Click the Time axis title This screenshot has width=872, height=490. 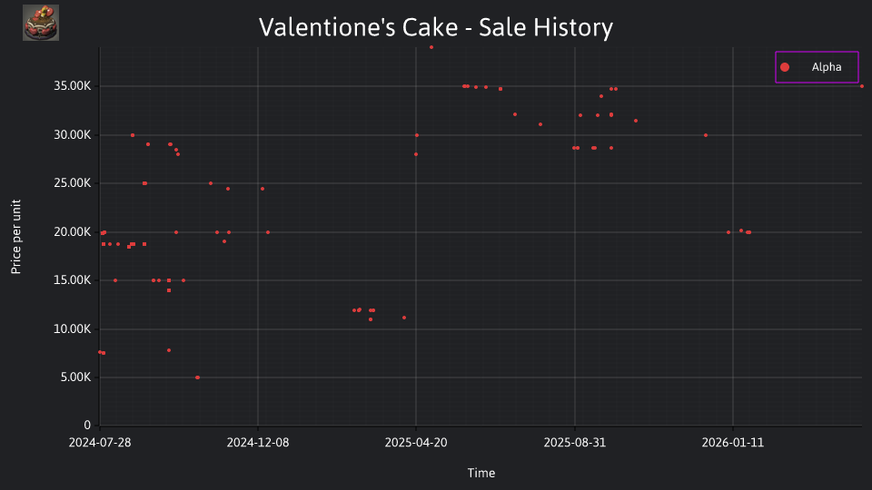[x=481, y=474]
